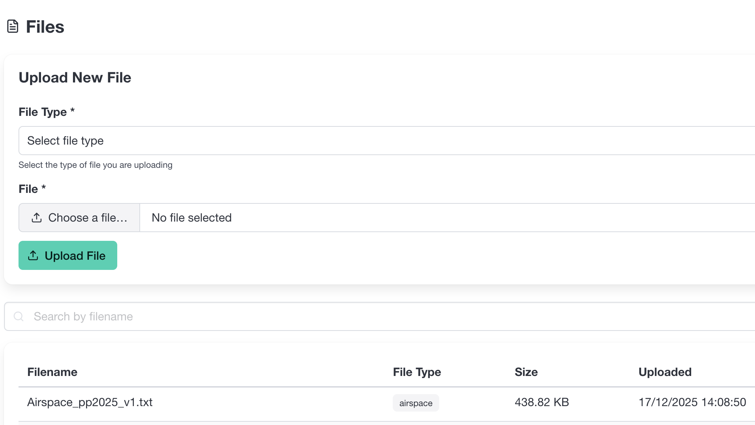This screenshot has height=425, width=755.
Task: Click the File Type column header
Action: 417,372
